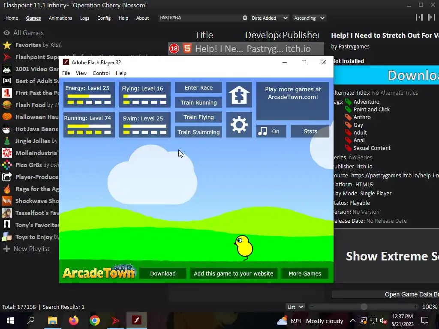This screenshot has width=439, height=329.
Task: Click the 18+ extreme rating icon
Action: (x=174, y=49)
